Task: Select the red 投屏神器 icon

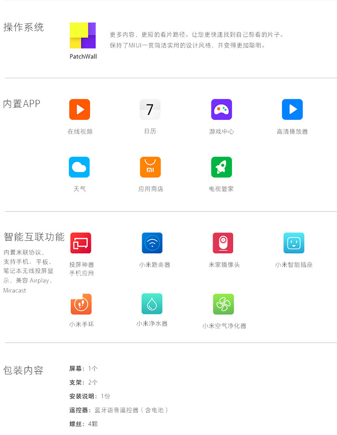Action: coord(81,243)
